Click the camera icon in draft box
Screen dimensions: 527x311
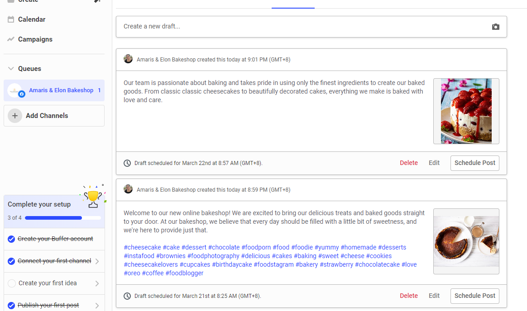coord(495,27)
